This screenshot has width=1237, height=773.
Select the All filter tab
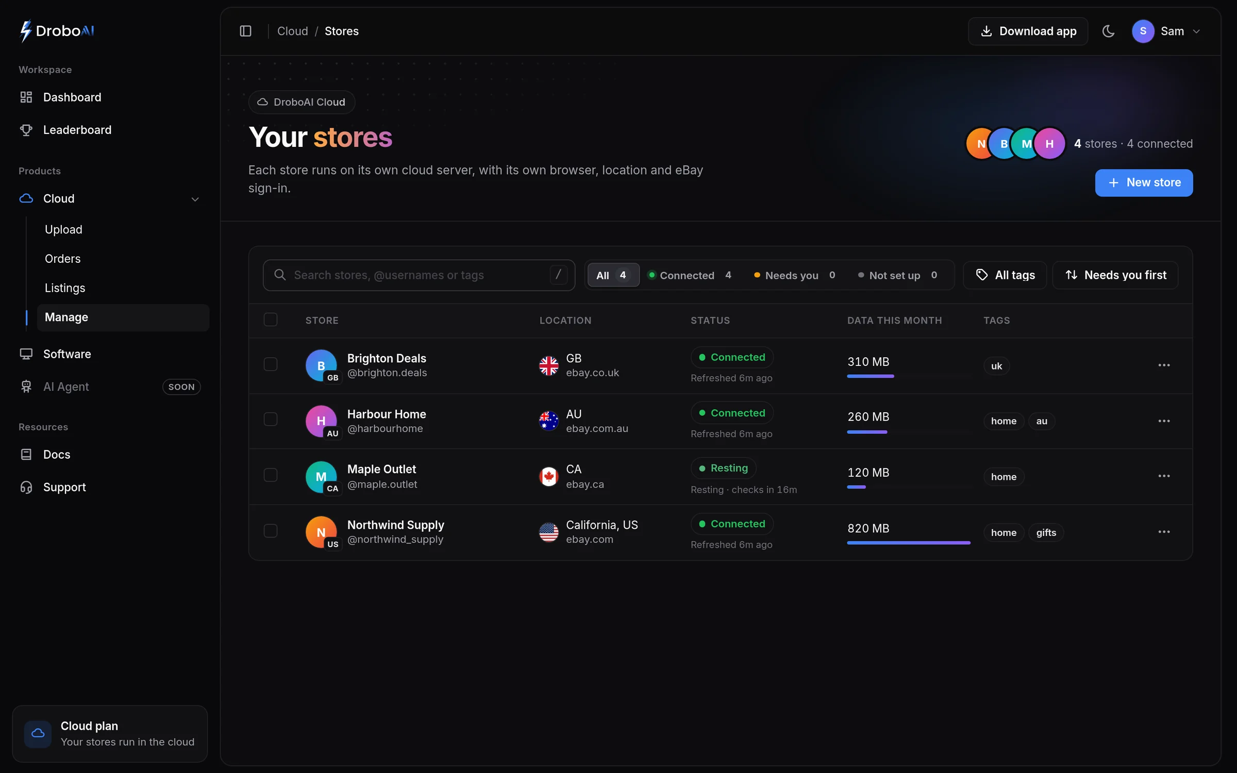(613, 275)
